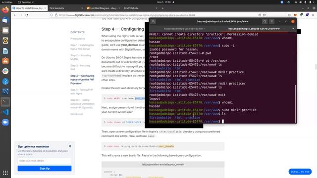Screen dimensions: 317x178
Task: Open Ubuntu Software from the dock
Action: [x=5, y=61]
